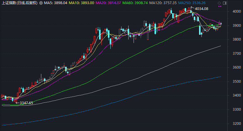Click the 4034.08 highest price annotation
The width and height of the screenshot is (243, 131).
point(201,9)
